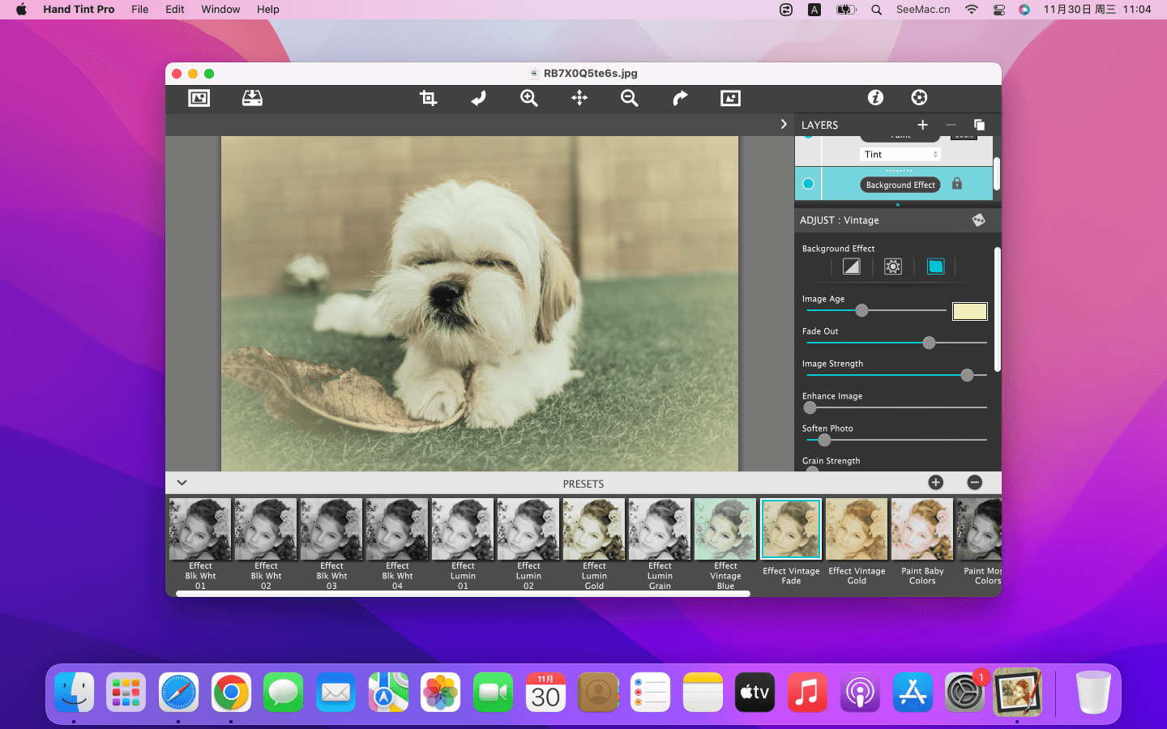
Task: Select the Effect Vintage Gold preset thumbnail
Action: [857, 530]
